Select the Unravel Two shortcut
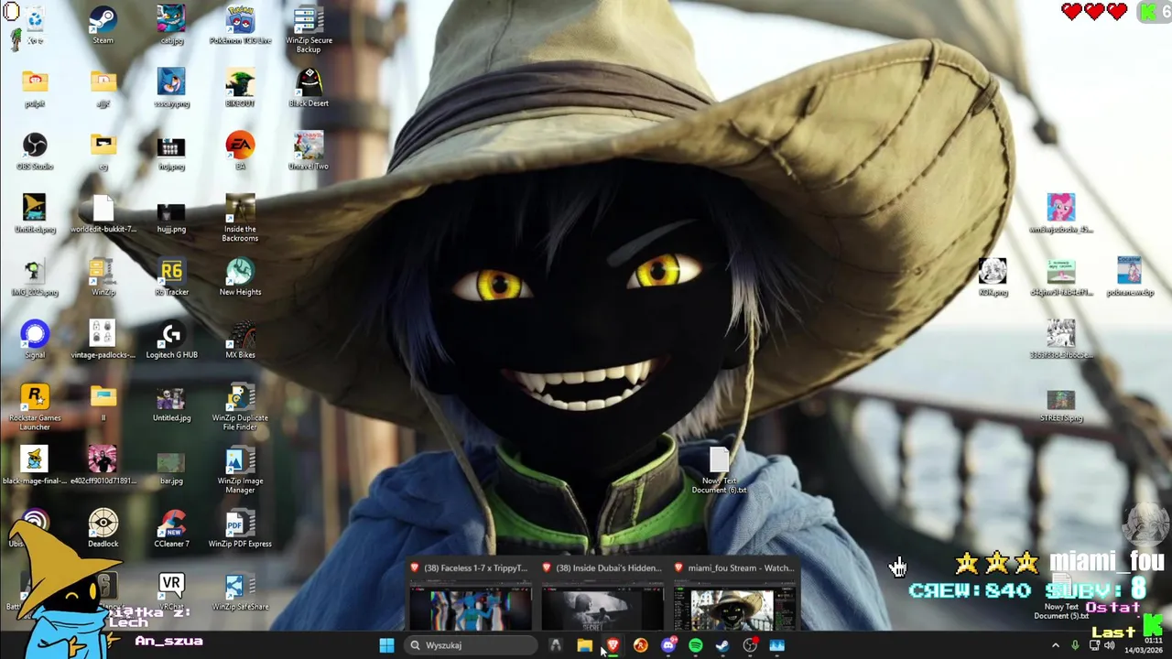 pos(309,151)
